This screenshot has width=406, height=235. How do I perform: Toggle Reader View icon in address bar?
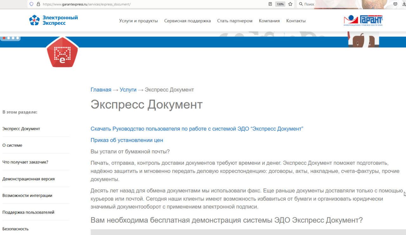[270, 4]
